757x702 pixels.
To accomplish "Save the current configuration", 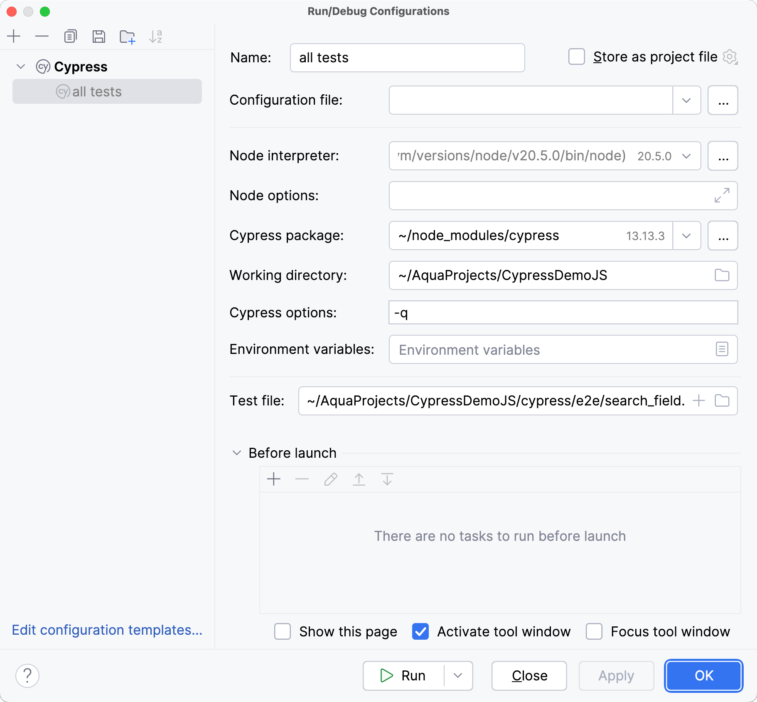I will [x=98, y=36].
